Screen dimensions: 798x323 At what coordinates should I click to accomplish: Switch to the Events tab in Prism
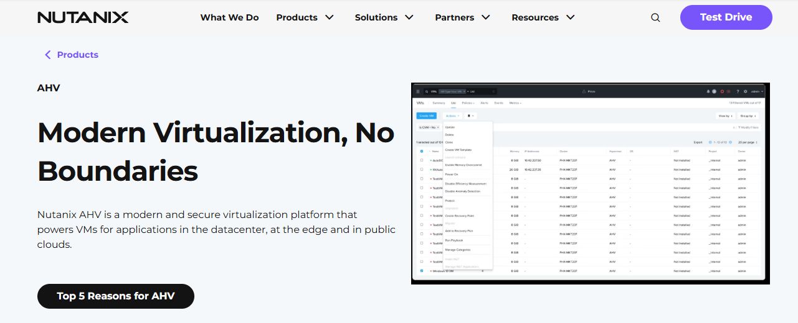tap(498, 103)
